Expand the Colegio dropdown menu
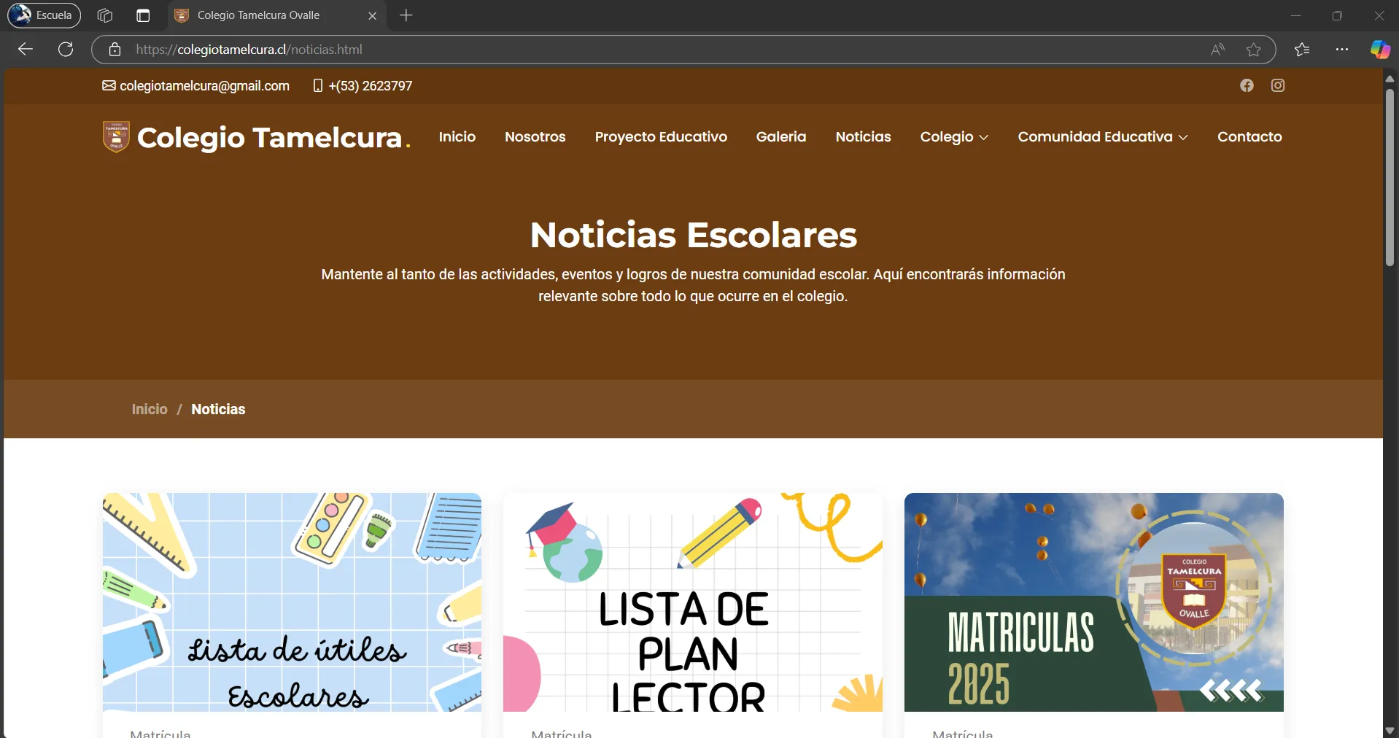The image size is (1399, 738). (953, 137)
